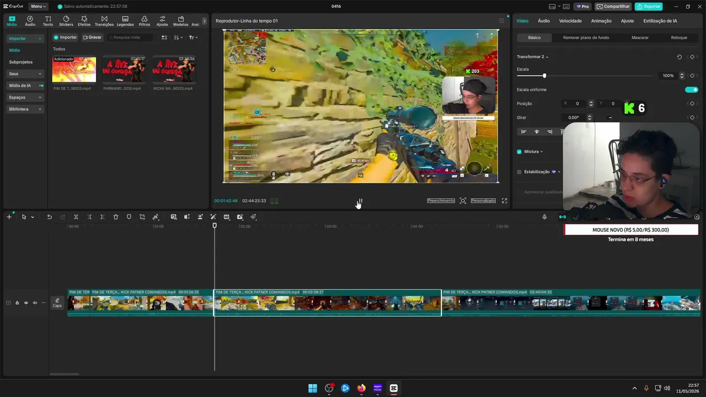Delete the selected clip with trash icon
706x397 pixels.
click(116, 217)
